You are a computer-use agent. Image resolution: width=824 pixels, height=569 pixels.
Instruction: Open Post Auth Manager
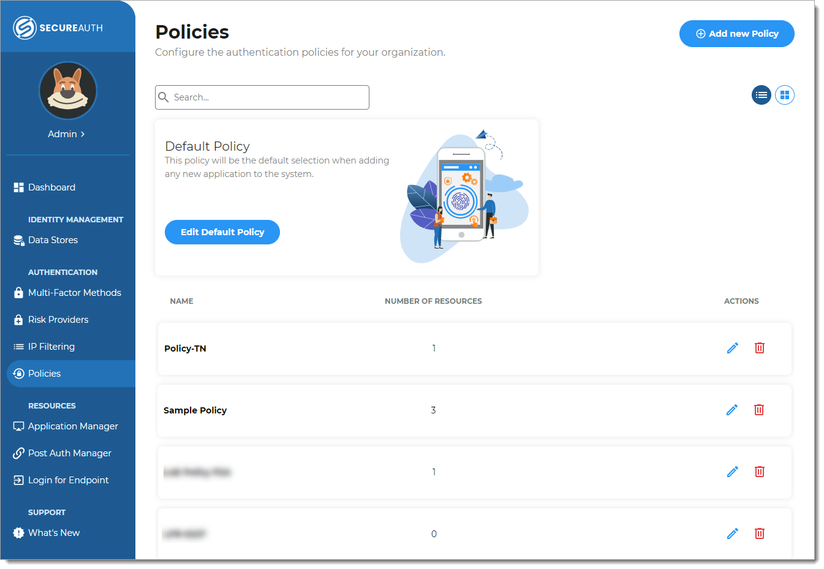pyautogui.click(x=69, y=453)
